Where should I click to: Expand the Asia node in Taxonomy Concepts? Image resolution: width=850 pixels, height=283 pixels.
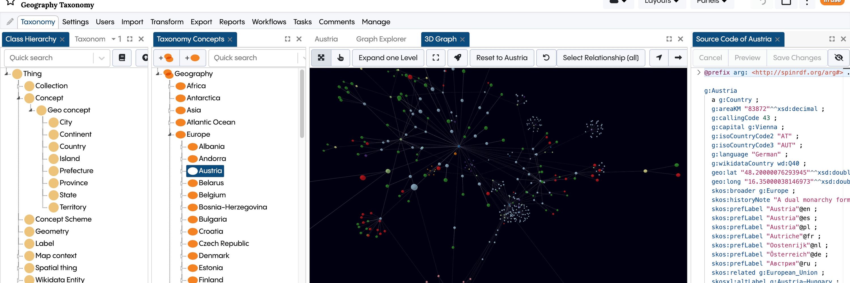pos(170,110)
